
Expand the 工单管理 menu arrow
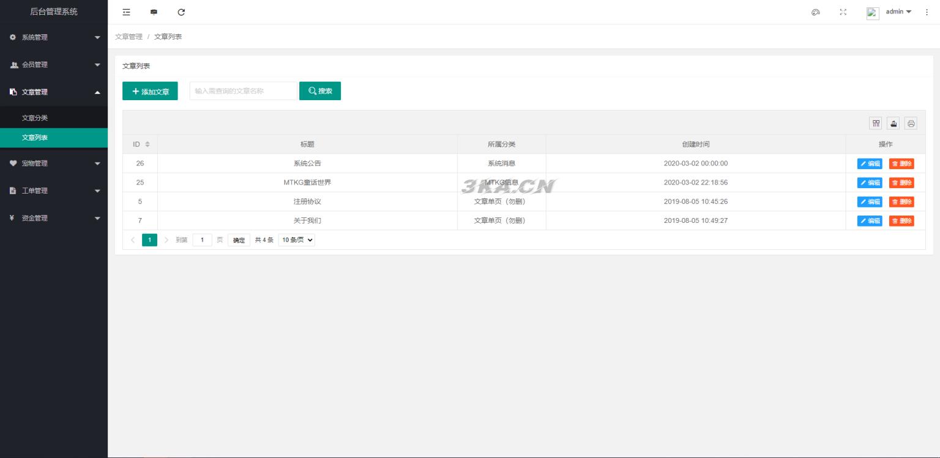coord(97,191)
